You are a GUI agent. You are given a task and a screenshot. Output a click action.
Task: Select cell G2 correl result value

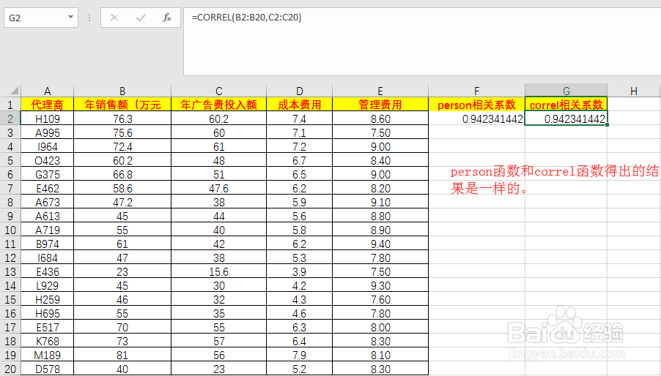coord(566,119)
